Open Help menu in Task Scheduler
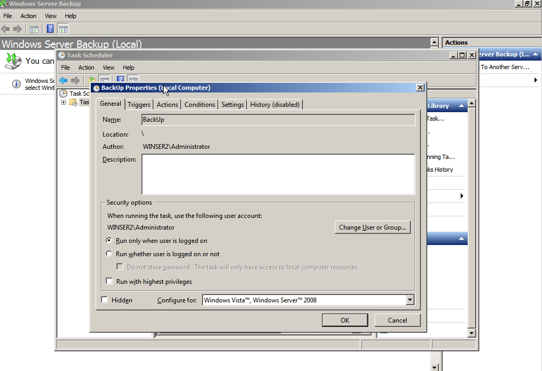The image size is (542, 371). [x=128, y=68]
